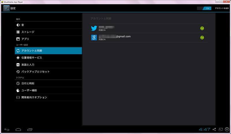Click the language input 'A' icon

(x=18, y=65)
